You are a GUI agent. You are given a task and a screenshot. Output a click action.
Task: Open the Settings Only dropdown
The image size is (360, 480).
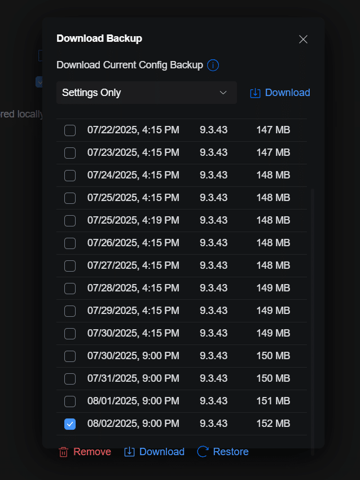point(146,92)
